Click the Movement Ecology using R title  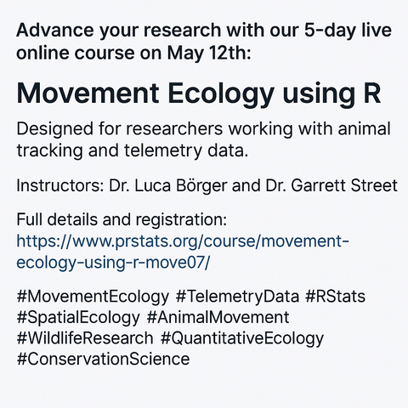(199, 94)
